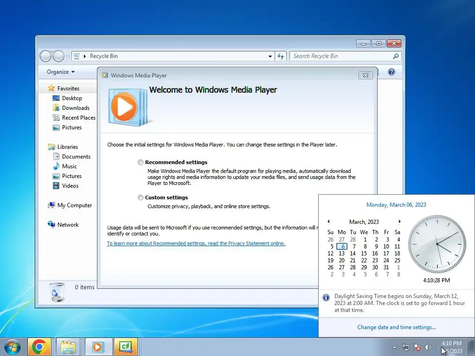Open the Windows Start menu

pos(13,347)
